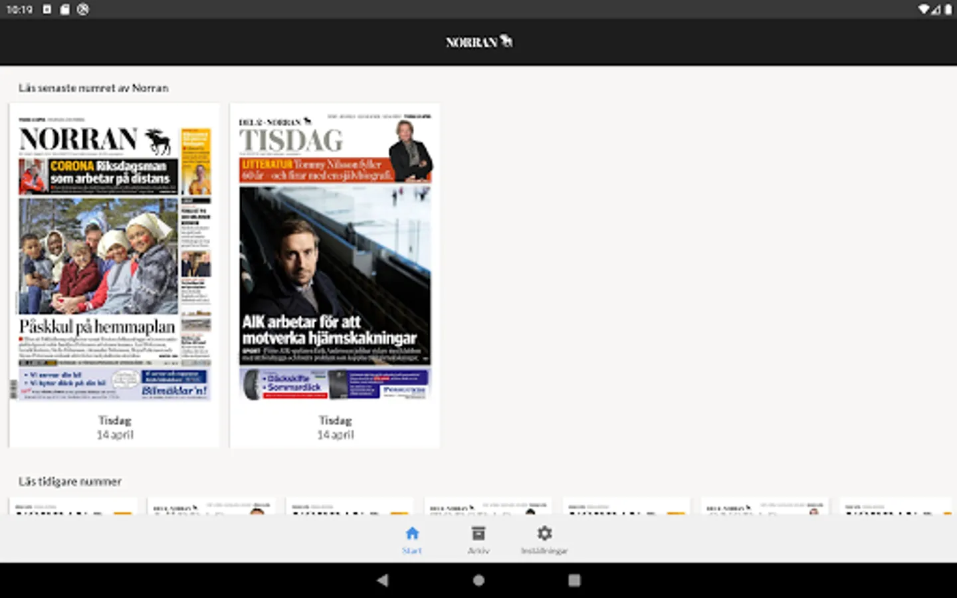The height and width of the screenshot is (598, 957).
Task: Tap 'Läs tidigare nummer' heading
Action: coord(70,481)
